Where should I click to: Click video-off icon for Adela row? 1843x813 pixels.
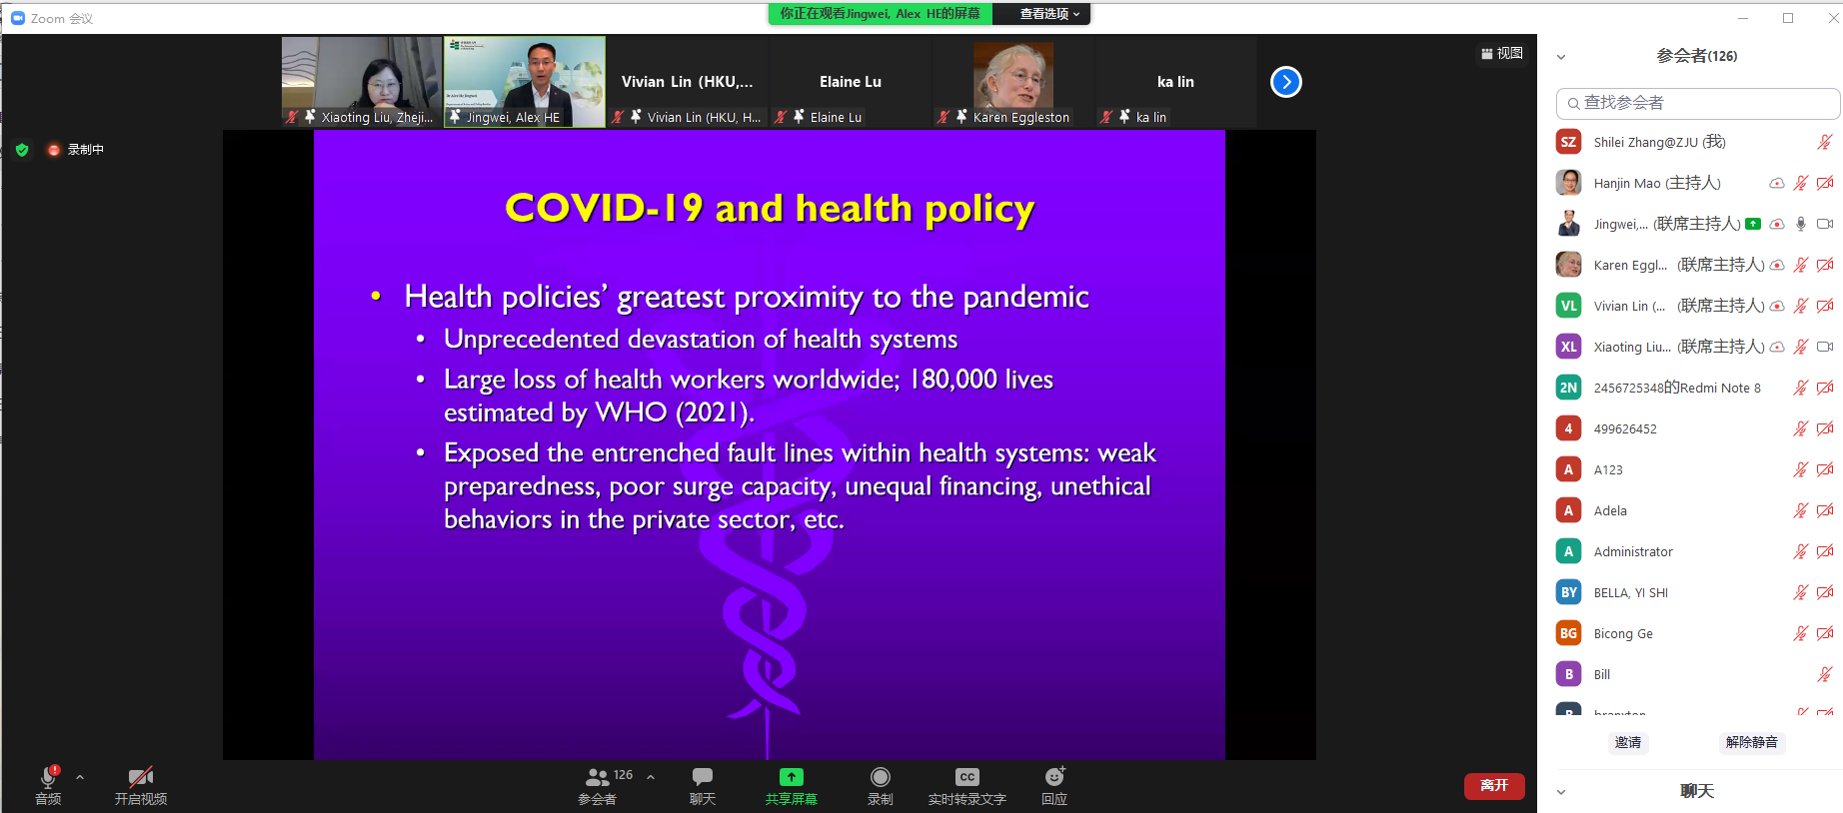[x=1825, y=510]
